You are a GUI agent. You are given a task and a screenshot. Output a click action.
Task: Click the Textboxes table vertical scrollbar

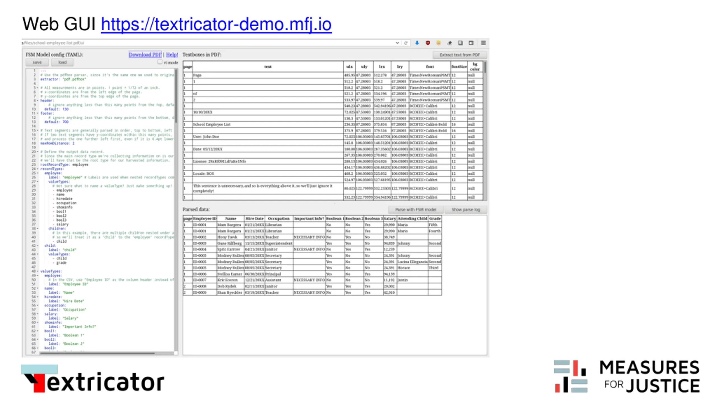coord(485,67)
